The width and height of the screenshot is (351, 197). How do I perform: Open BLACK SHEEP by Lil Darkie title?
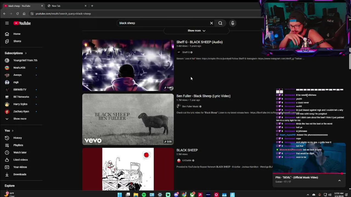tap(187, 150)
